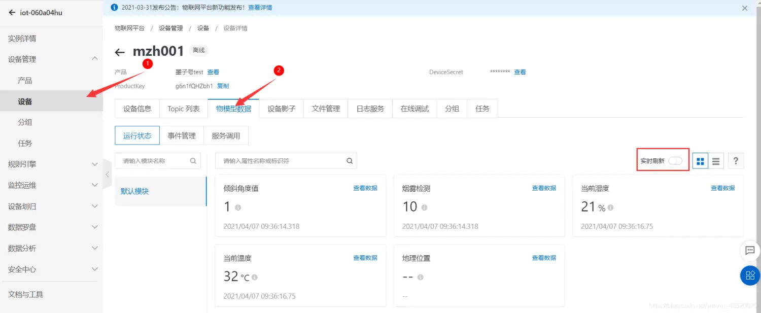Screen dimensions: 761x313
Task: Click the question mark help icon
Action: [736, 161]
